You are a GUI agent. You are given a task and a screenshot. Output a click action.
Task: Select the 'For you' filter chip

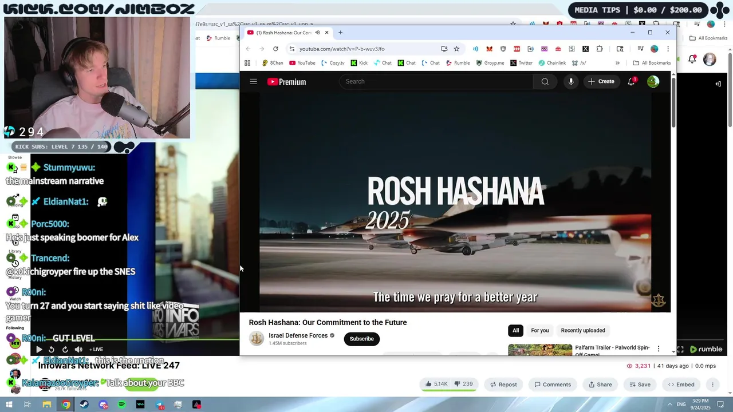(539, 330)
